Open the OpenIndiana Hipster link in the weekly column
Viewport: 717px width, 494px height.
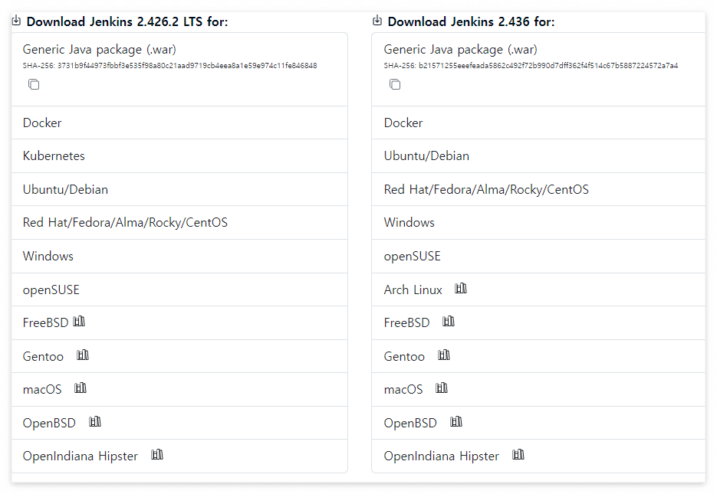tap(441, 456)
